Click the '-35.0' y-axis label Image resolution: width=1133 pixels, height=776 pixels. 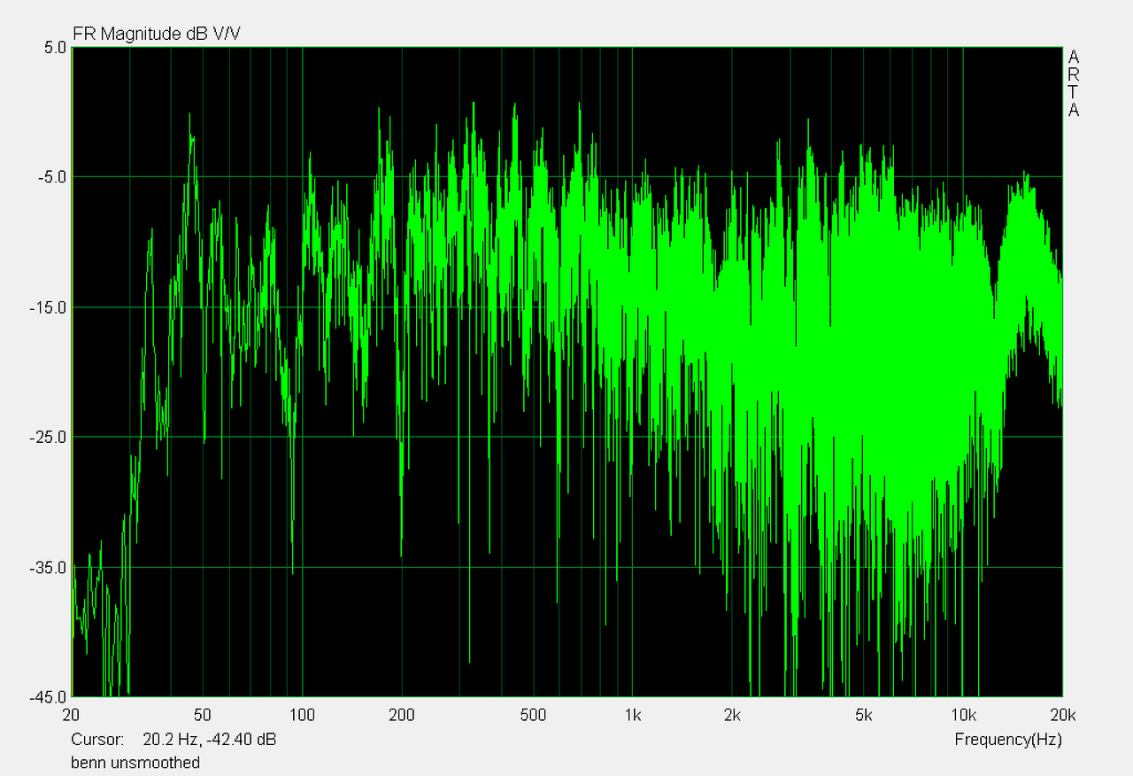click(x=50, y=568)
